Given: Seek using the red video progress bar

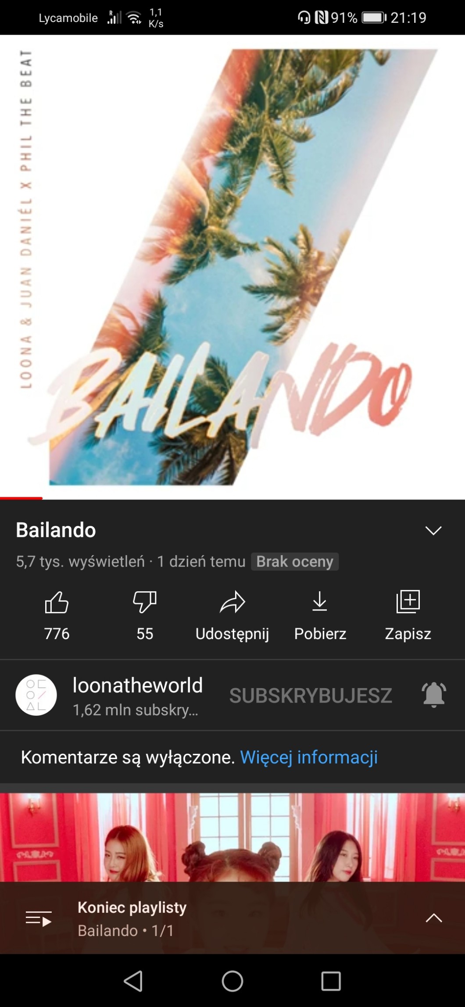Looking at the screenshot, I should point(232,498).
